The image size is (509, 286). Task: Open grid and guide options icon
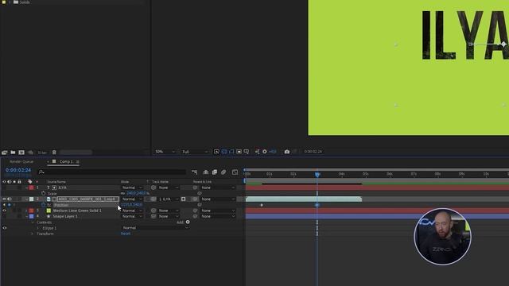click(x=247, y=152)
